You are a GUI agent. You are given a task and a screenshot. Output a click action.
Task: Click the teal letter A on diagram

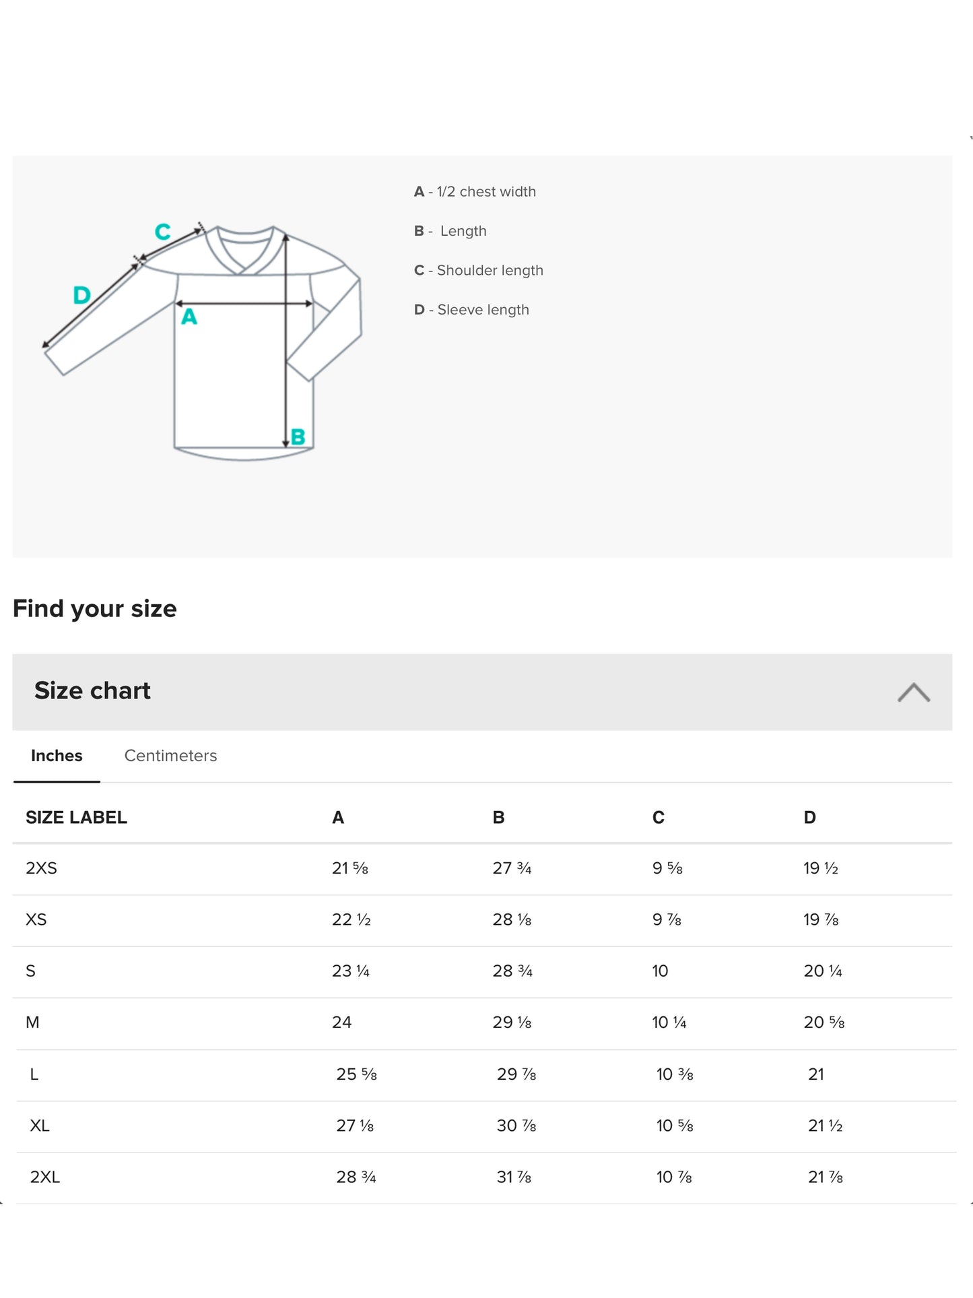point(189,317)
